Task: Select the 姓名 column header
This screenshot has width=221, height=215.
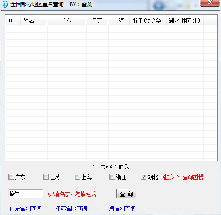Action: coord(34,21)
